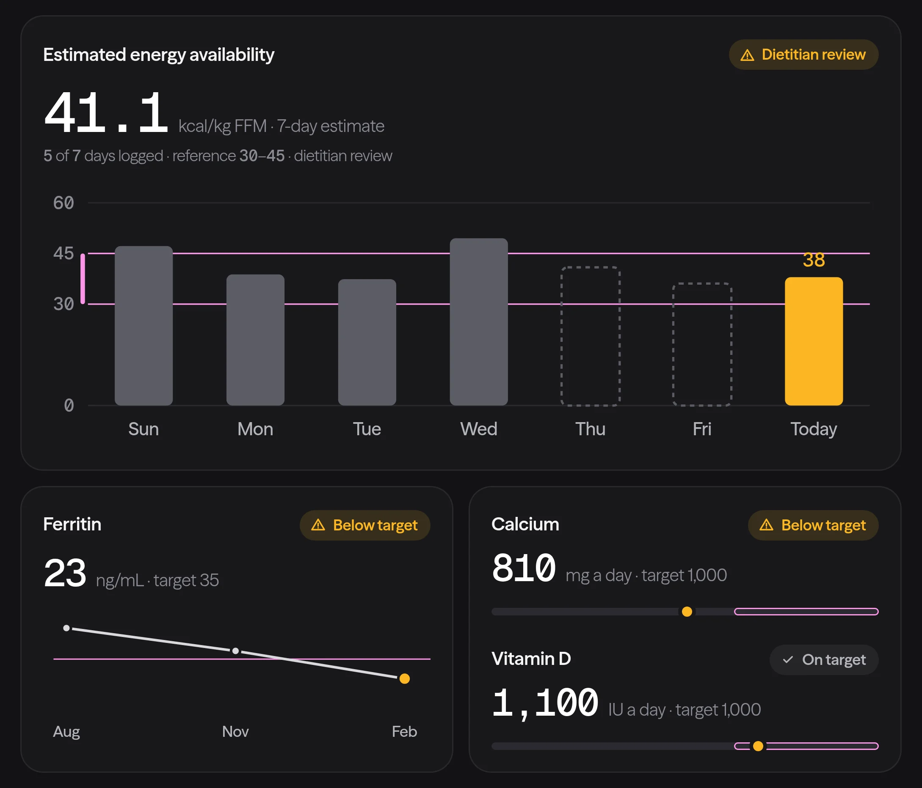Click the IU a day target 1,000 text
The width and height of the screenshot is (922, 788).
[x=685, y=709]
